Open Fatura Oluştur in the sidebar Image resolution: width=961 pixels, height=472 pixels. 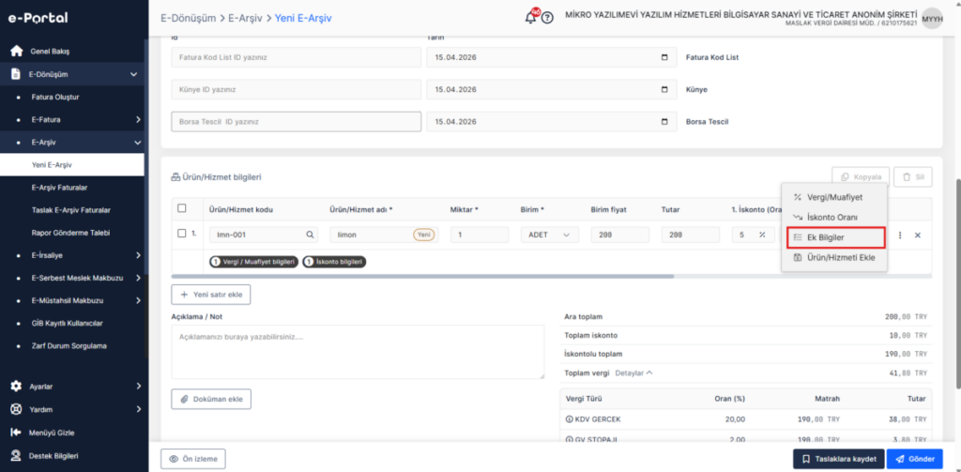(x=55, y=97)
